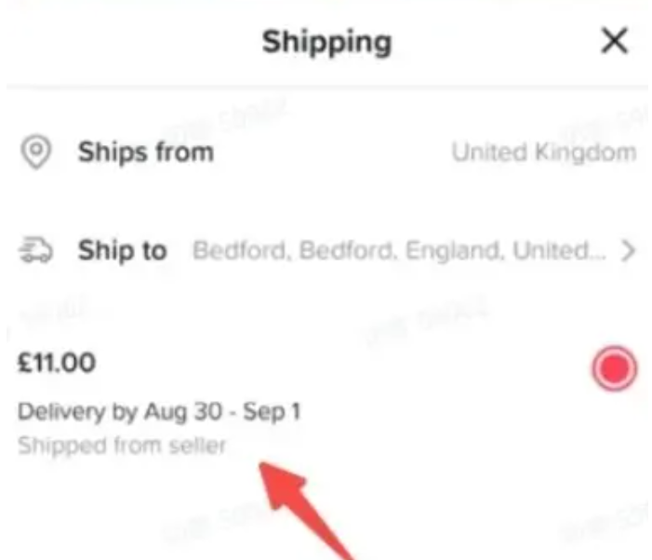Open the Bedford delivery address selector
Viewport: 652px width, 560px height.
coord(400,251)
